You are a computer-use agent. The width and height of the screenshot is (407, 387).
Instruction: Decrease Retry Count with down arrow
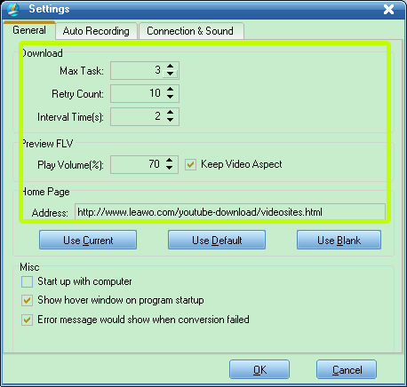coord(170,97)
